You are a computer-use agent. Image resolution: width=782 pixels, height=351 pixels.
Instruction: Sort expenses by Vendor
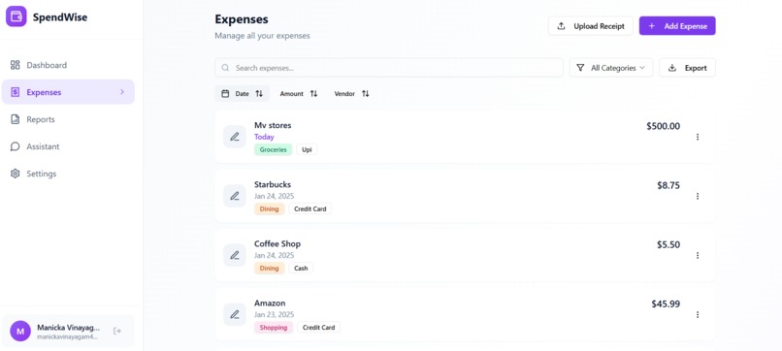[x=351, y=93]
